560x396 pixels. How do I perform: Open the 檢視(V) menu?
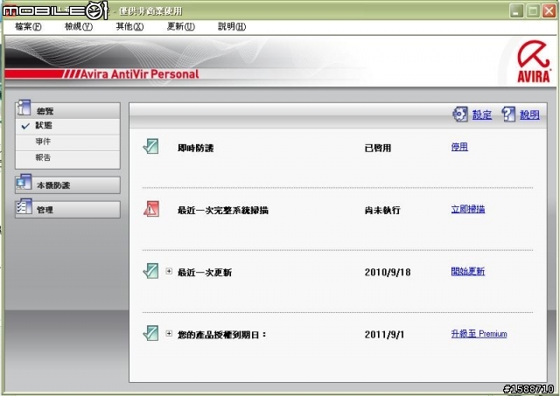click(79, 26)
